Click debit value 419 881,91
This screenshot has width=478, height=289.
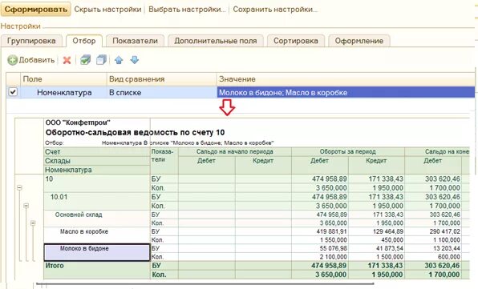[x=332, y=231]
